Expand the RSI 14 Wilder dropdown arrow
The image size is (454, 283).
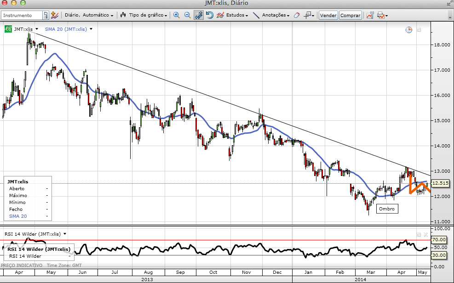(x=65, y=234)
